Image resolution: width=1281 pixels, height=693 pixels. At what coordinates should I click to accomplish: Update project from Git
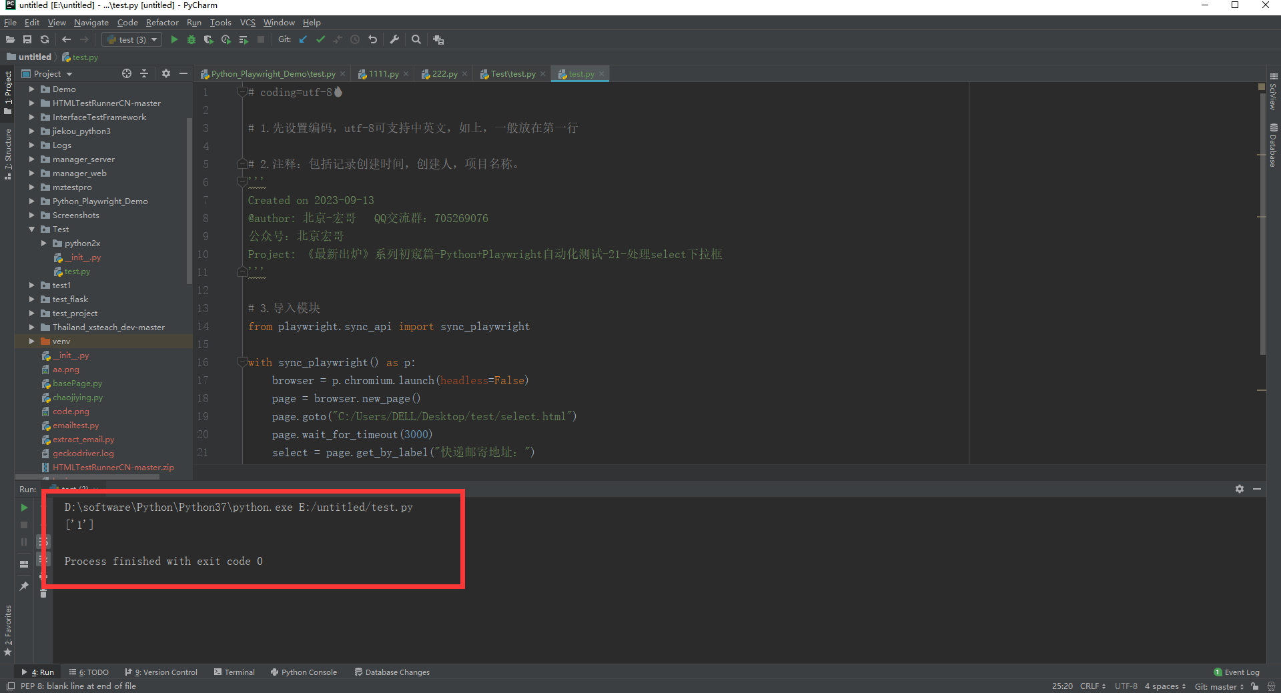[x=302, y=39]
